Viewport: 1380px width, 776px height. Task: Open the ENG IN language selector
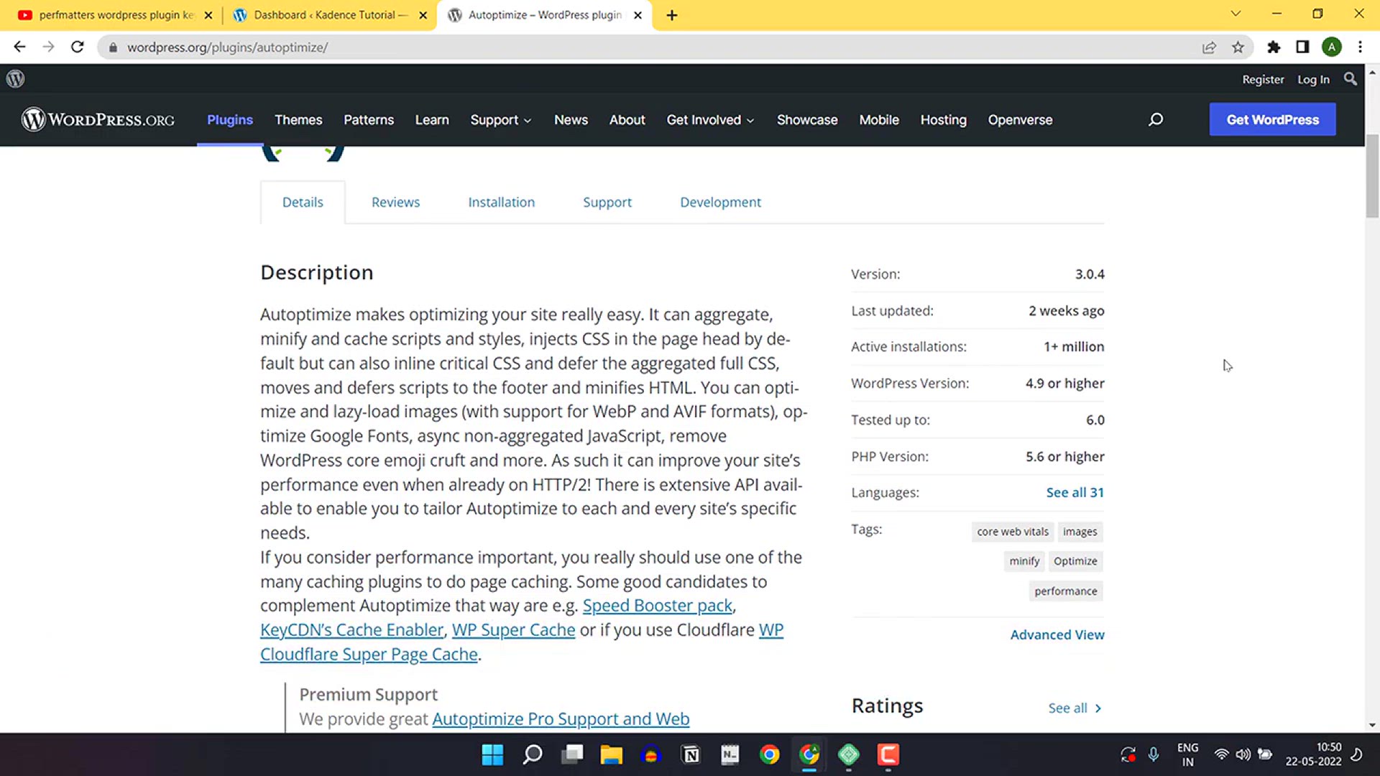coord(1187,754)
